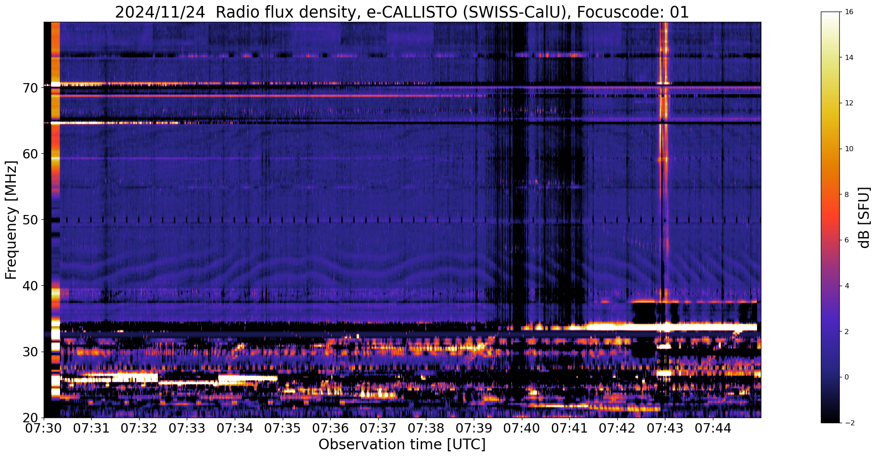Viewport: 877px width, 457px height.
Task: Click the 'Observation time [UTC]' axis label
Action: coord(402,445)
